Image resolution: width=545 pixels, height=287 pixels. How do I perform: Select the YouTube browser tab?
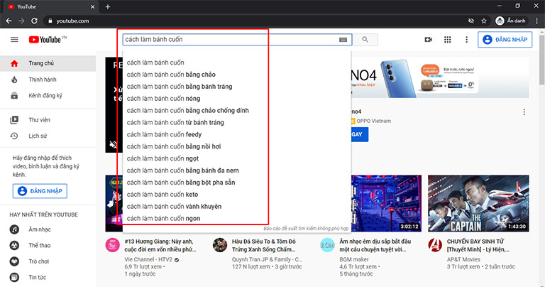tap(51, 6)
